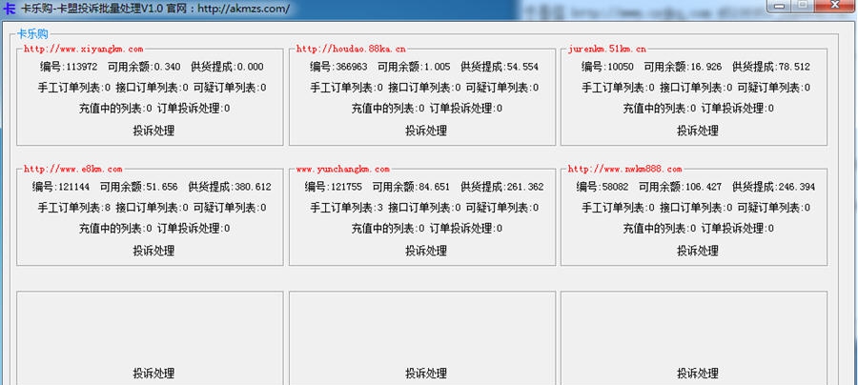Click 投诉处理 button in the yunchangkm panel
Image resolution: width=858 pixels, height=385 pixels.
pos(426,251)
